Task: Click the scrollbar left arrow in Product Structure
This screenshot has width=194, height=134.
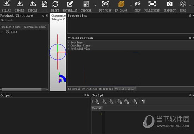Action: click(1, 89)
